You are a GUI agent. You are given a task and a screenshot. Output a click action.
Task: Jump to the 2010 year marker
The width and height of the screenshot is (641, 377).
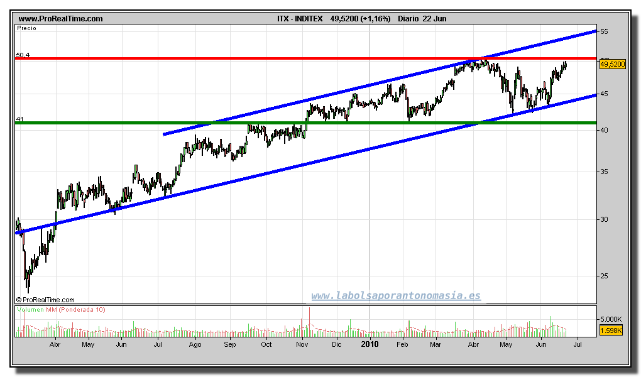(x=370, y=344)
